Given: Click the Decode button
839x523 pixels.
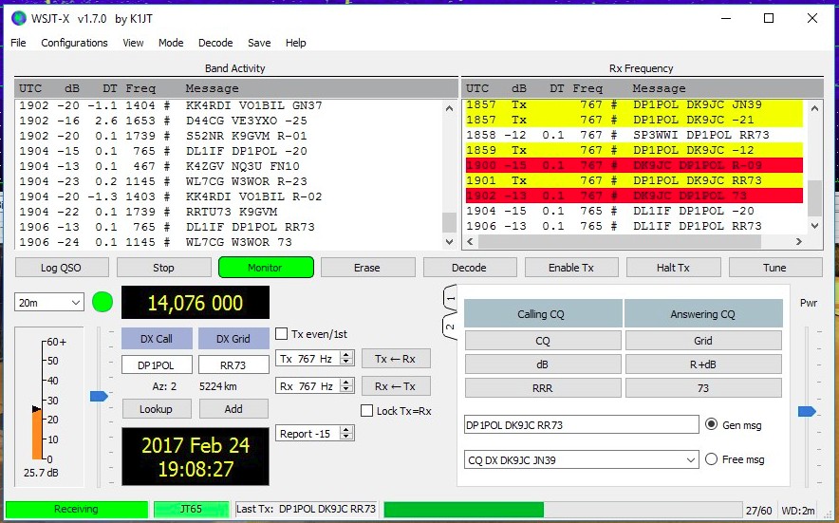Looking at the screenshot, I should click(470, 267).
